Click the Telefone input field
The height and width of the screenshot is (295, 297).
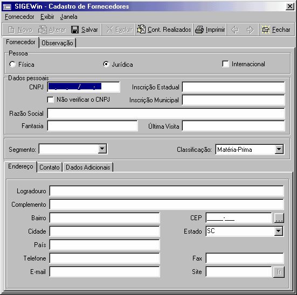tap(105, 258)
